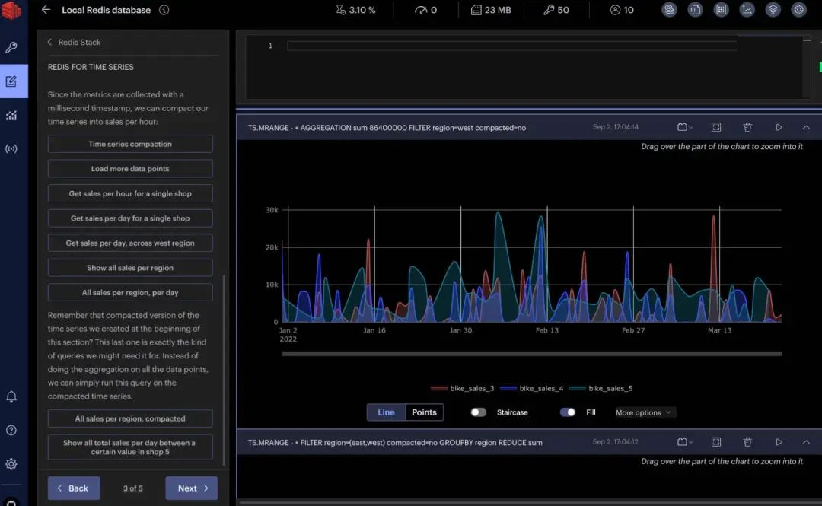
Task: Go back to Redis Stack menu
Action: [74, 42]
